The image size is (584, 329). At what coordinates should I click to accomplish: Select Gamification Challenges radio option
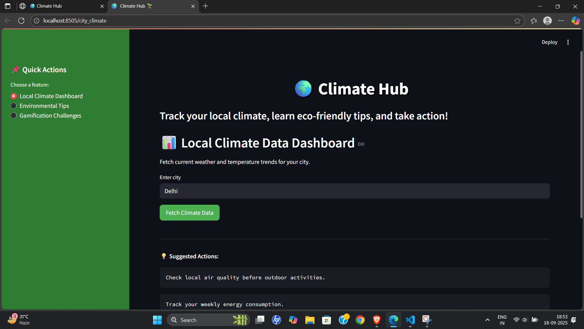pos(14,116)
